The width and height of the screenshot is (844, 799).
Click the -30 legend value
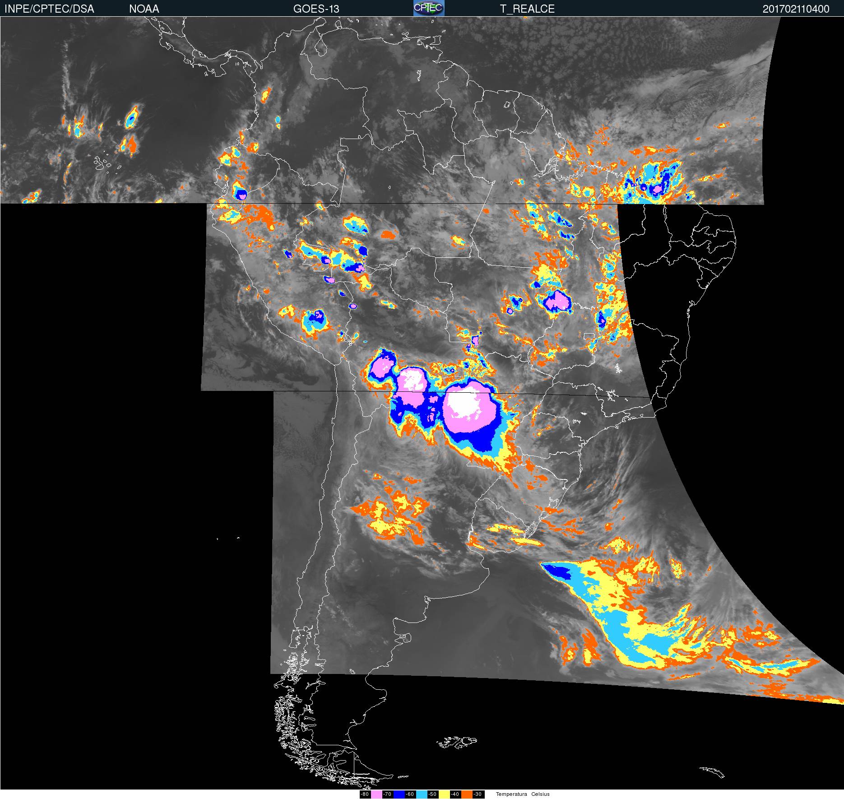point(478,794)
